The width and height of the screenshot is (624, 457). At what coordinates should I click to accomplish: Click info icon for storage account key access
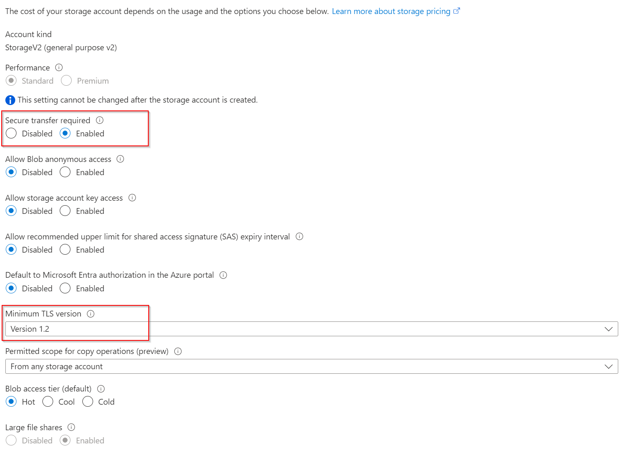click(132, 198)
